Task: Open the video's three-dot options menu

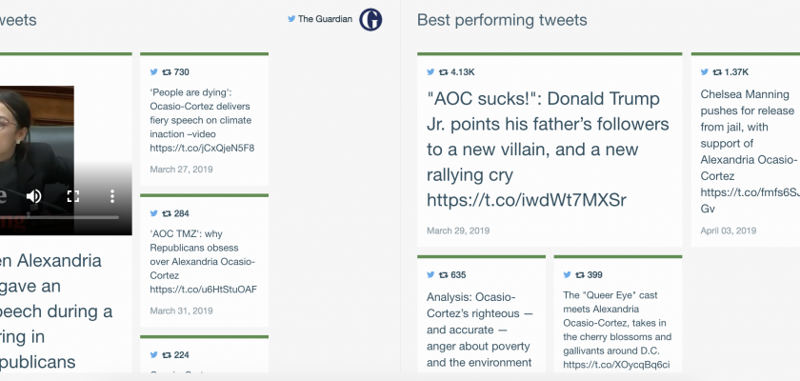Action: 111,196
